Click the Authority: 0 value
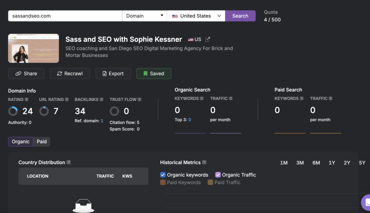 point(20,122)
